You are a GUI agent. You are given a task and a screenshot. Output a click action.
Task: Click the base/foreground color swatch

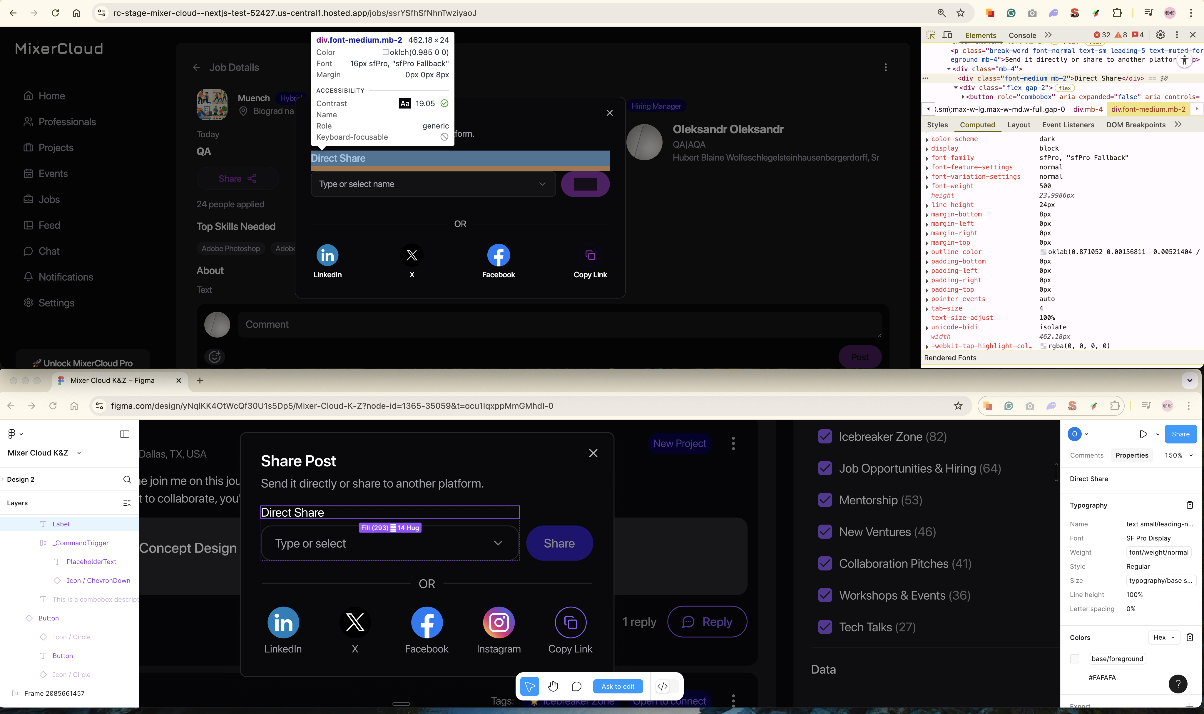pos(1075,659)
